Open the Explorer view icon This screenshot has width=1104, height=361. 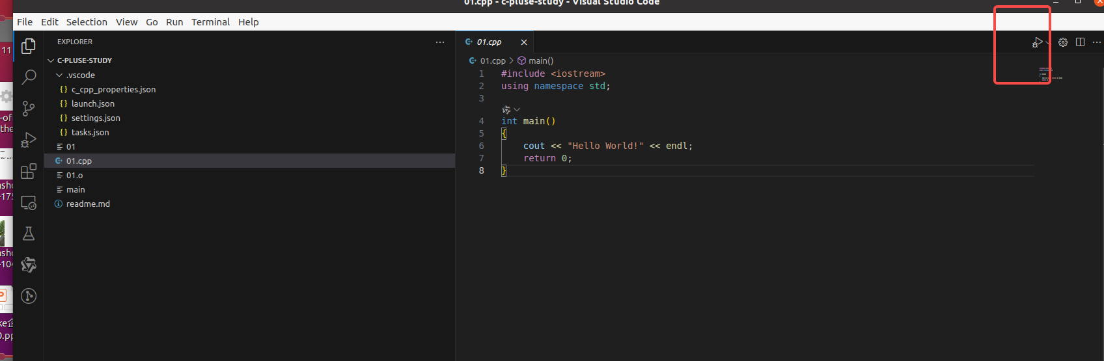(29, 46)
